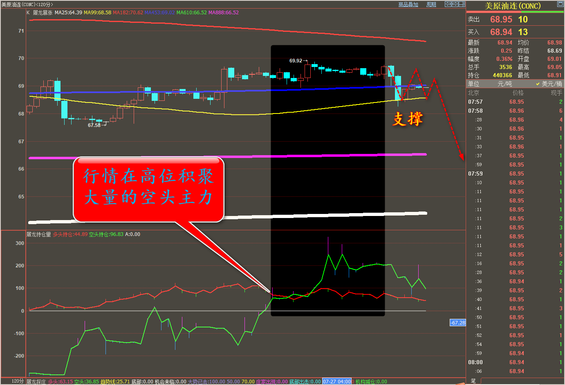
Task: Click the MA888:66.52 indicator label
Action: click(224, 13)
